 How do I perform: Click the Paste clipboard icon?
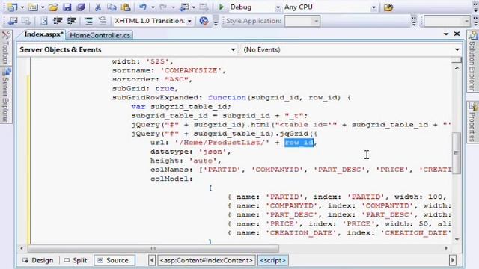126,7
